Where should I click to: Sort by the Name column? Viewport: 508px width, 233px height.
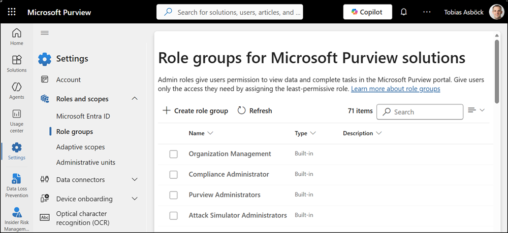pyautogui.click(x=201, y=133)
